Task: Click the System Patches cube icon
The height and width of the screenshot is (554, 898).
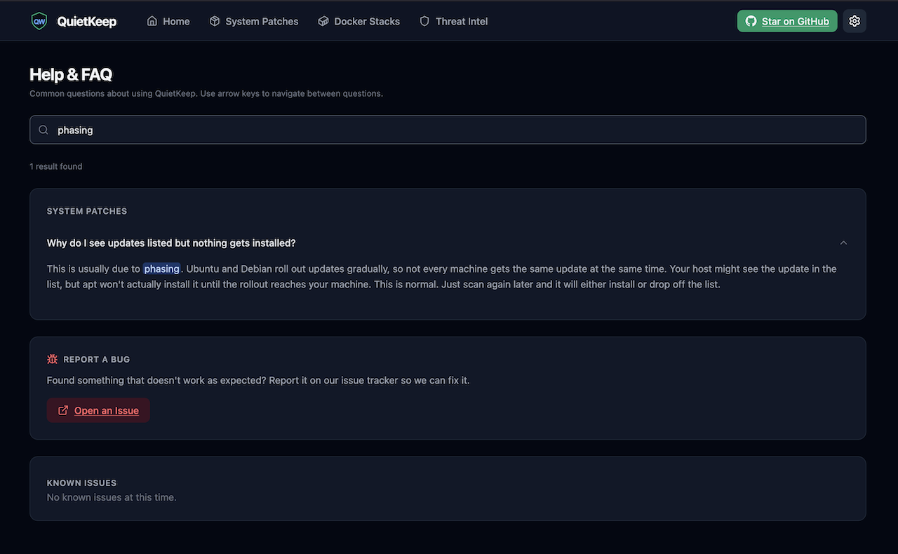Action: (x=215, y=21)
